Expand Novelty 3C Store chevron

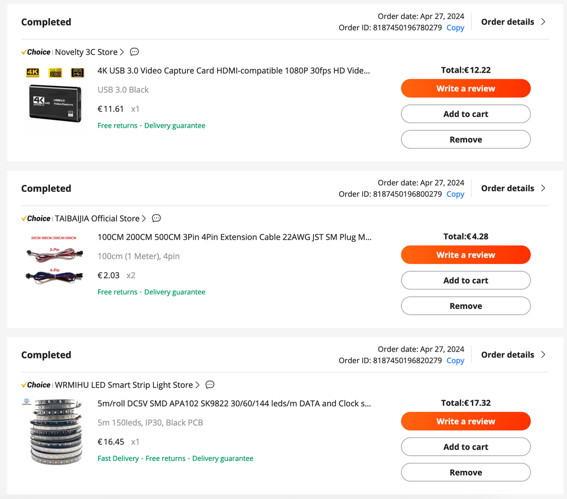tap(122, 52)
